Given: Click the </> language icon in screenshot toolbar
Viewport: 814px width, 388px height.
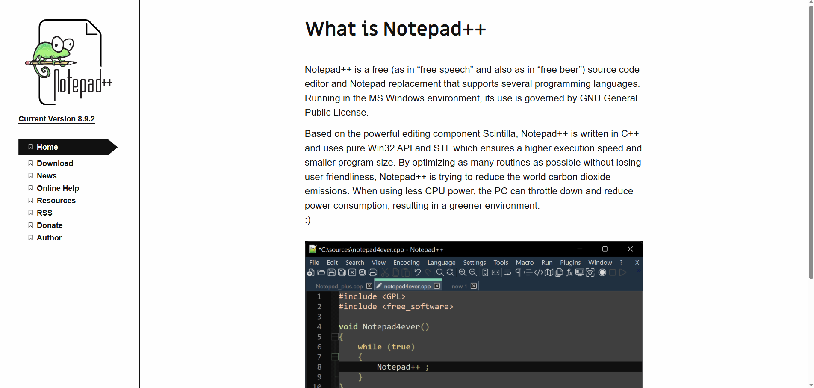Looking at the screenshot, I should point(539,272).
